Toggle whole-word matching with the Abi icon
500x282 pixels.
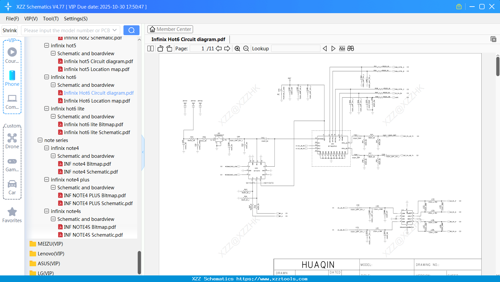(x=342, y=48)
